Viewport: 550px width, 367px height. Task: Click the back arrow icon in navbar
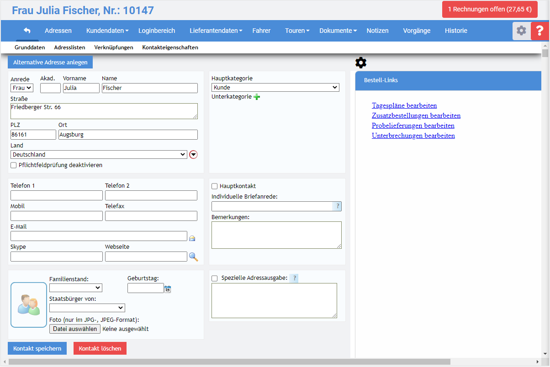pos(27,31)
